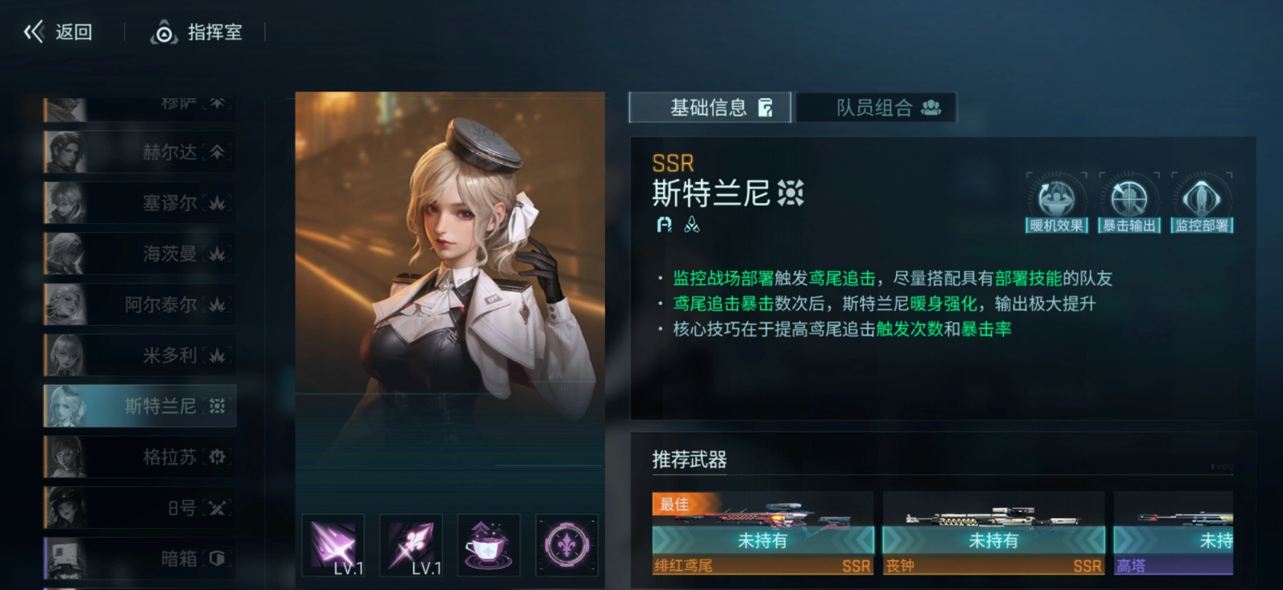Open the 指挥室 command room

click(197, 32)
